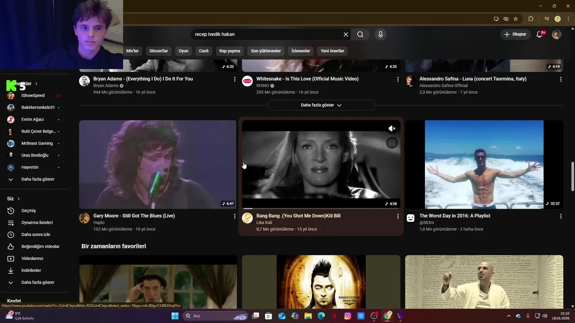Unmute the Bang Bang preview video
Viewport: 575px width, 323px height.
tap(392, 129)
